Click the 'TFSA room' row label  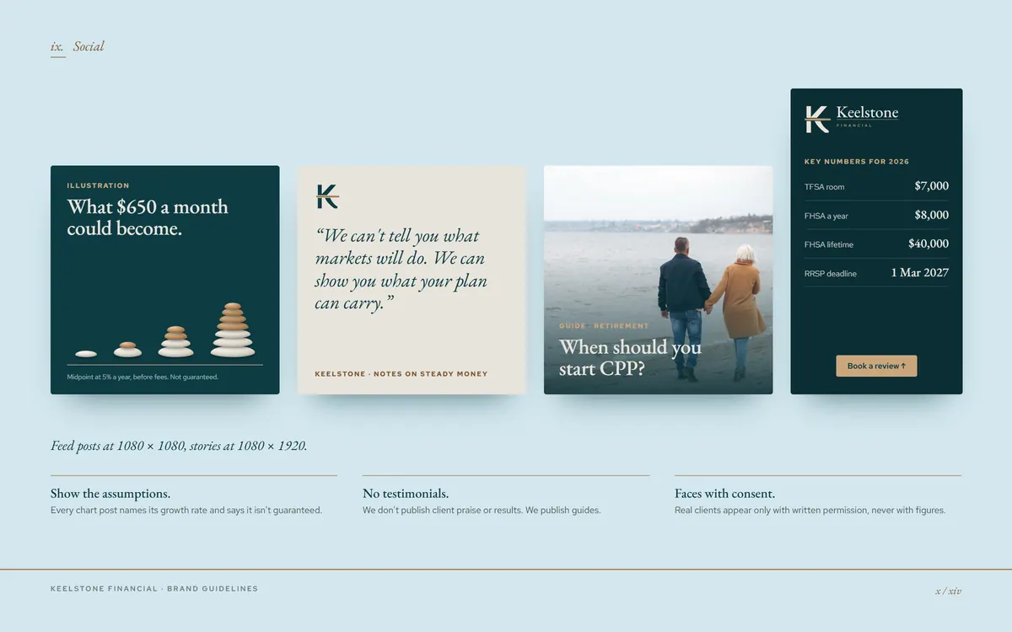(824, 187)
